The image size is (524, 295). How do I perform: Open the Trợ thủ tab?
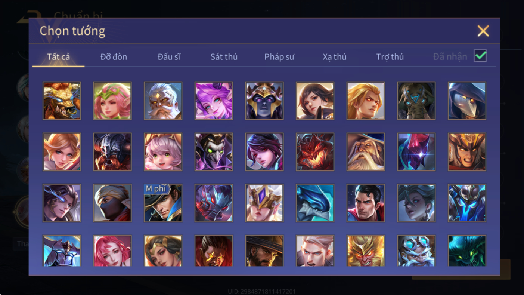click(390, 57)
